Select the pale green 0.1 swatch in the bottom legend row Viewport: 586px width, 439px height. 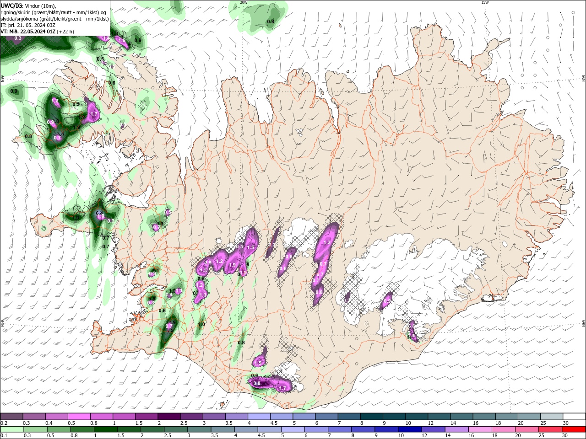12,429
